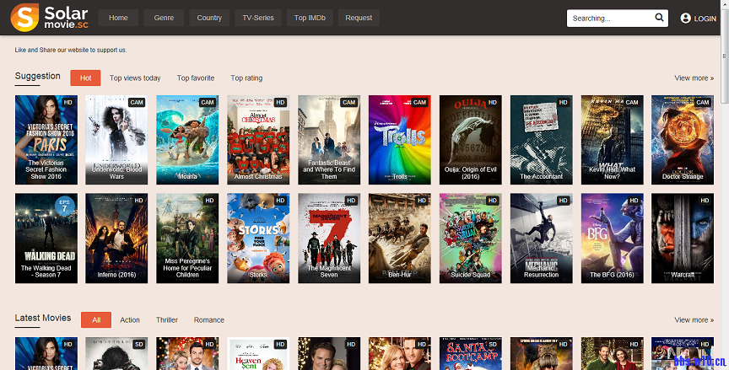The width and height of the screenshot is (729, 370).
Task: Click the Solarmovie.sc logo
Action: 49,18
